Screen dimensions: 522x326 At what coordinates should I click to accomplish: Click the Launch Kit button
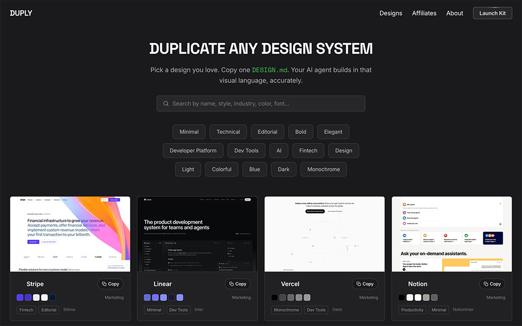click(492, 13)
